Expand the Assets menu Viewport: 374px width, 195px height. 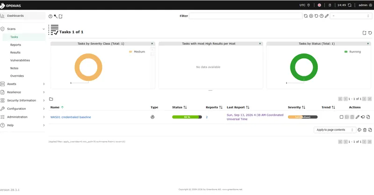click(22, 84)
